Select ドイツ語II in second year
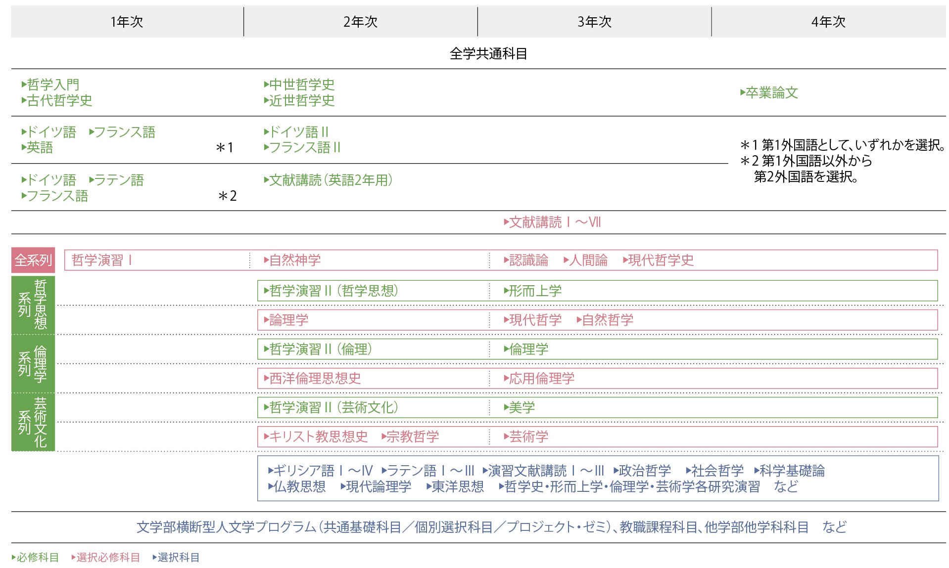This screenshot has height=568, width=949. (x=296, y=132)
